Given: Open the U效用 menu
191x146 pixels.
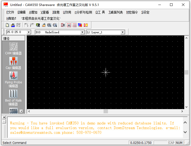Looking at the screenshot, I should [67, 12].
